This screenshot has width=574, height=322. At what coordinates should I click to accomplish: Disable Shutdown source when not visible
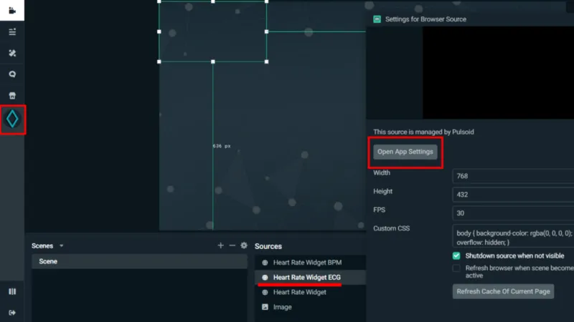(456, 256)
